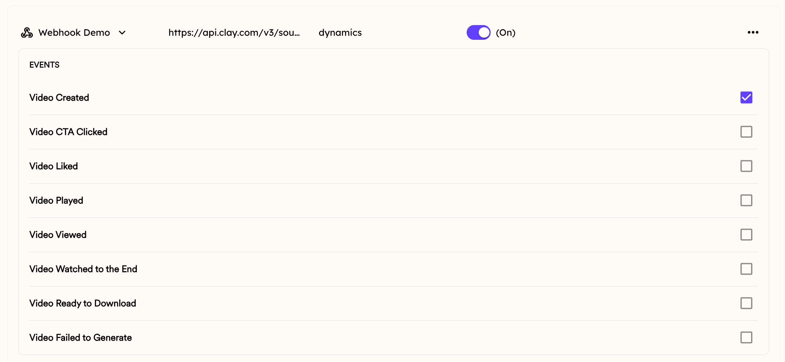785x362 pixels.
Task: Enable the Video CTA Clicked checkbox
Action: (746, 132)
